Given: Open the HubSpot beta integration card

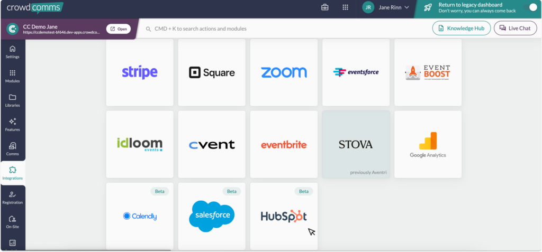Looking at the screenshot, I should coord(284,216).
